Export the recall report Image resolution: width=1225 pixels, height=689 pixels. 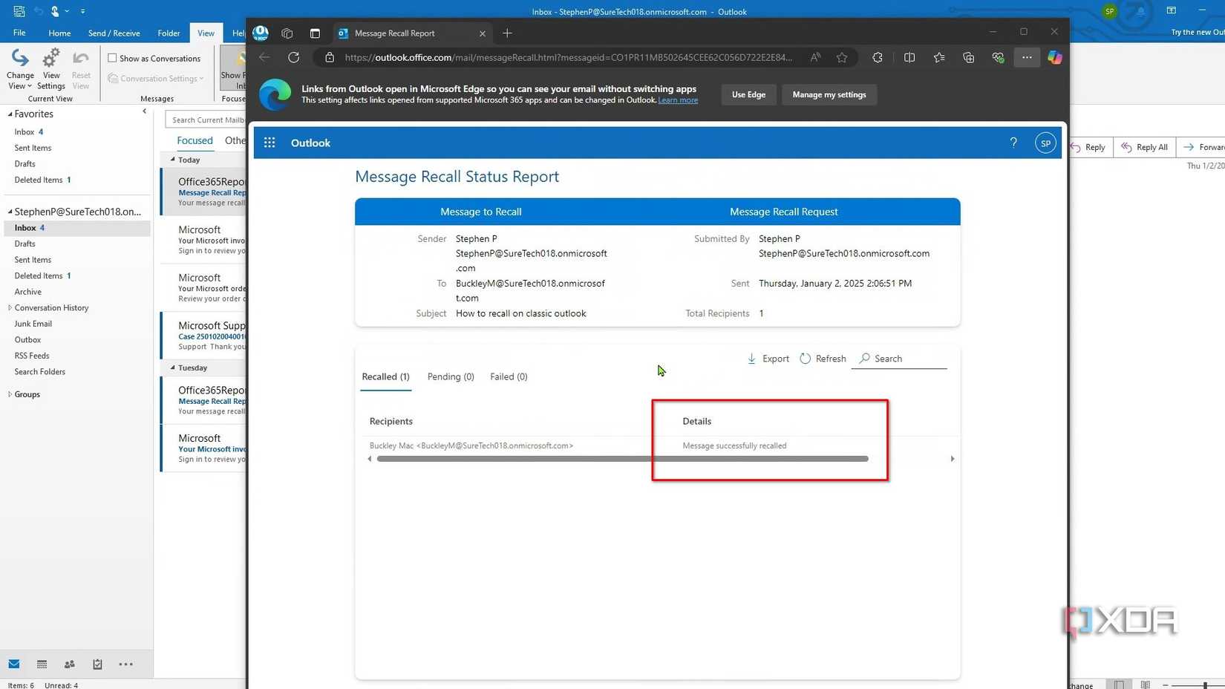click(768, 359)
